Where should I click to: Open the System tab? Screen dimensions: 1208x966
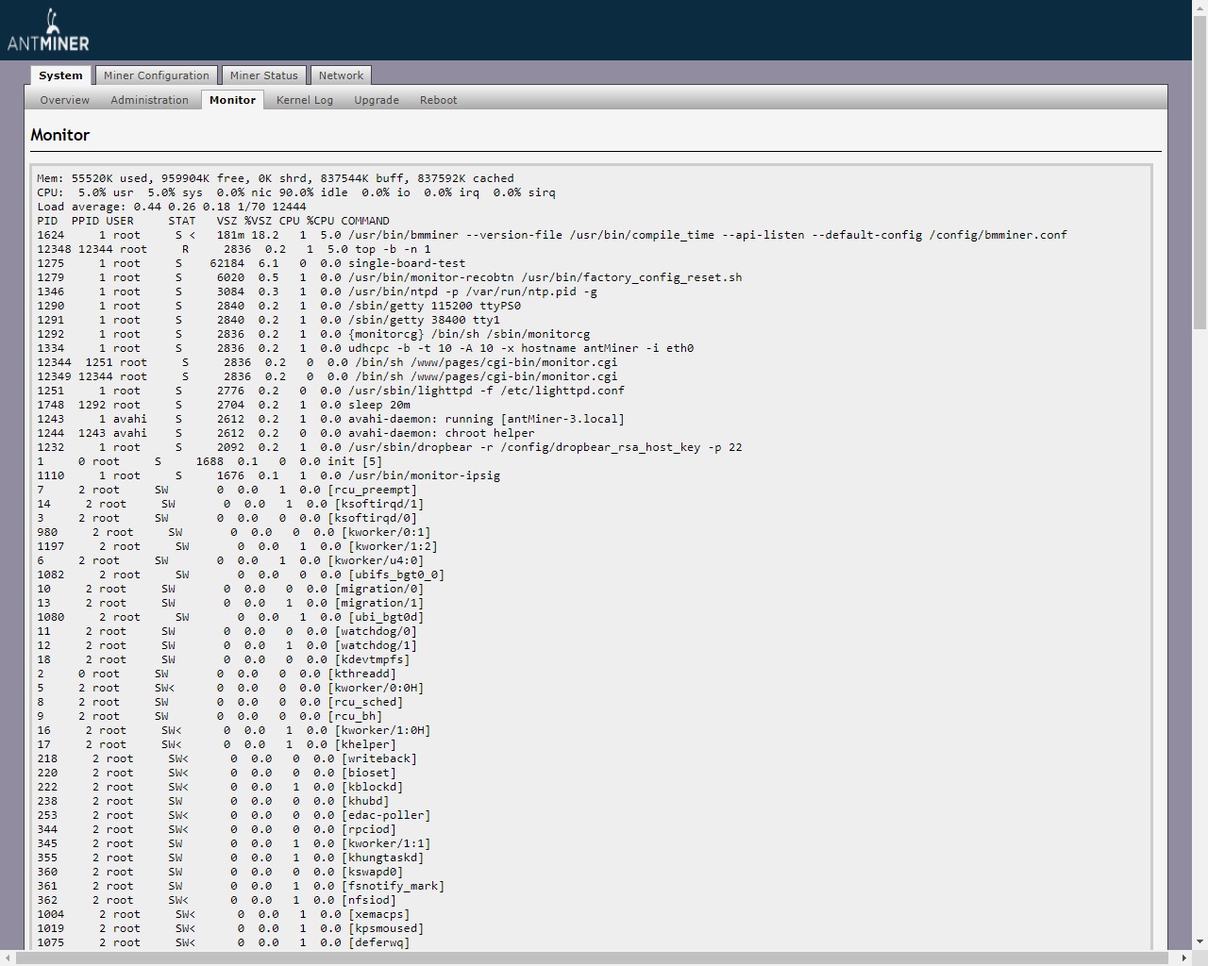[60, 75]
